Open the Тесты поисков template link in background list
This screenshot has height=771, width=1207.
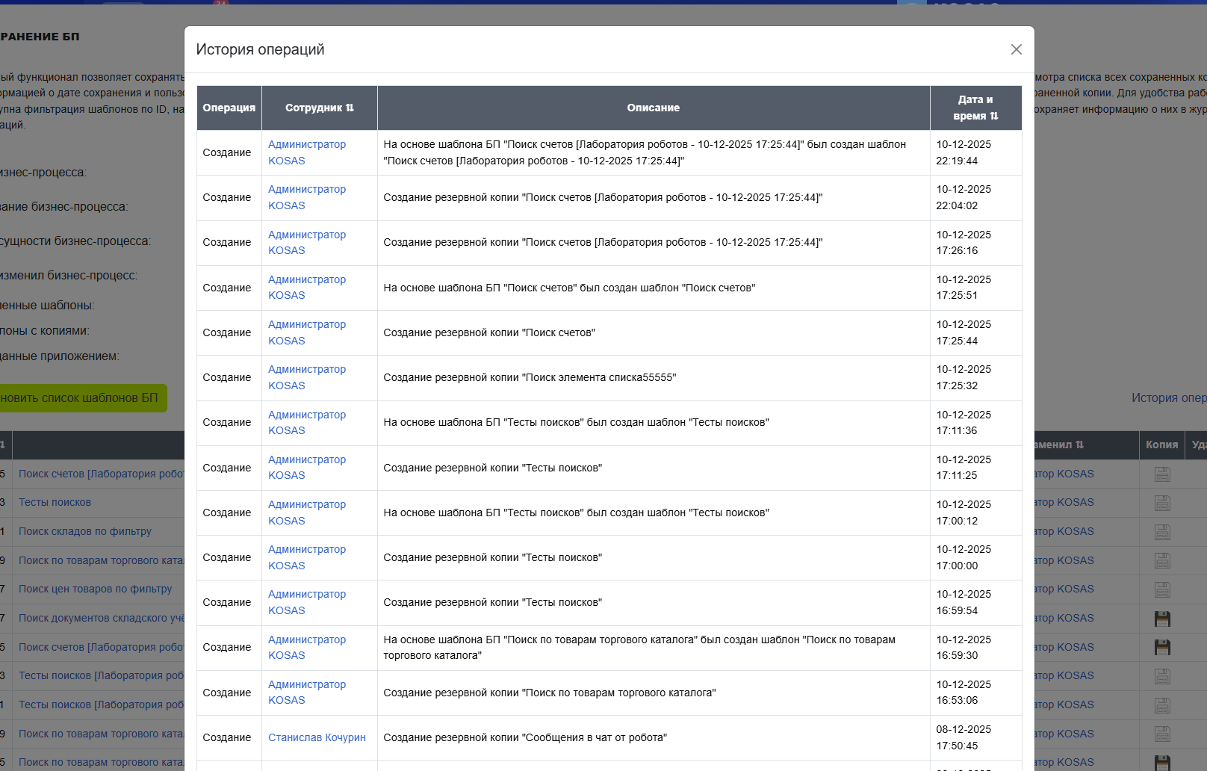55,502
